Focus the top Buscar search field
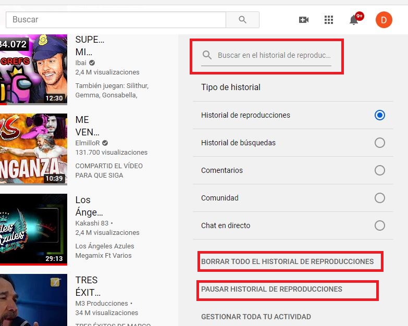The width and height of the screenshot is (408, 326). pyautogui.click(x=115, y=20)
